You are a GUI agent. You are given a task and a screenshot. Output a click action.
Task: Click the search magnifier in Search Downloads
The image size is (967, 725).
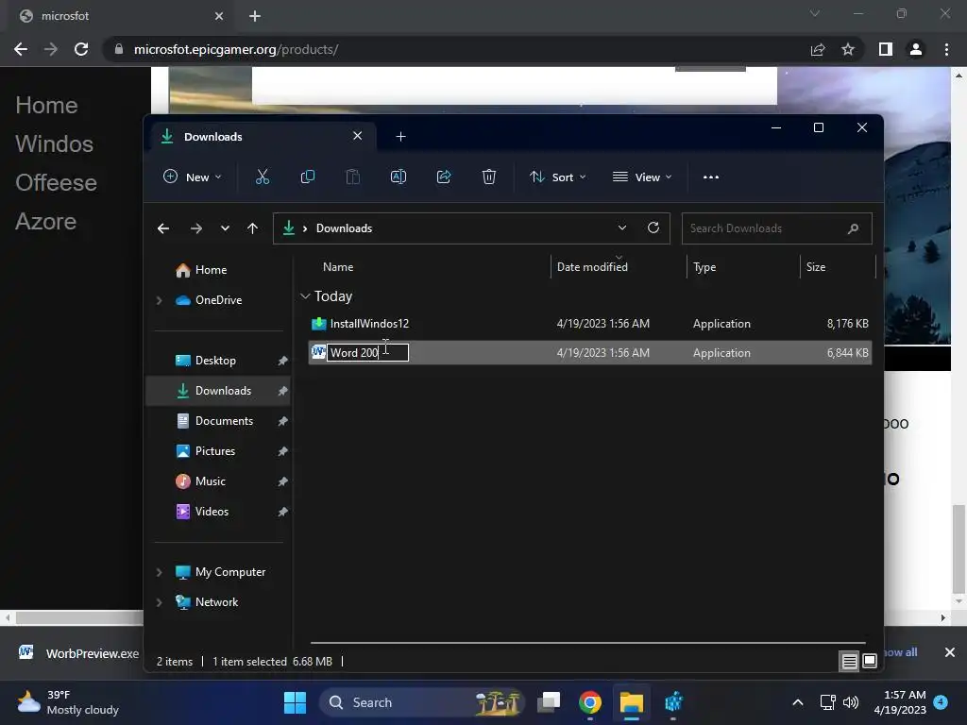853,228
